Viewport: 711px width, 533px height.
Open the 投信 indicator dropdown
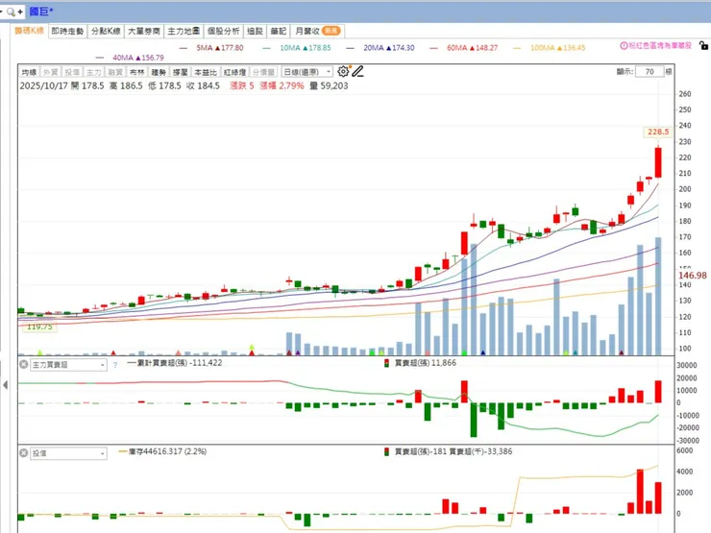click(x=68, y=453)
